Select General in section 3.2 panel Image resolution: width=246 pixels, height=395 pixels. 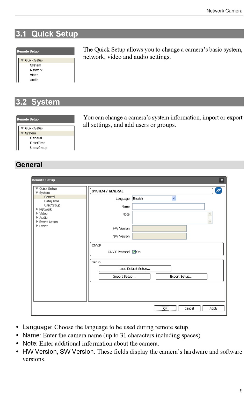[x=36, y=138]
